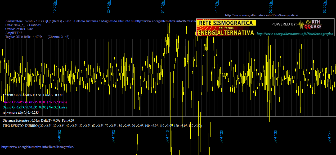This screenshot has height=155, width=336.
Task: Click the "Distanza Epicentro : 0,0 km" text
Action: tap(21, 121)
